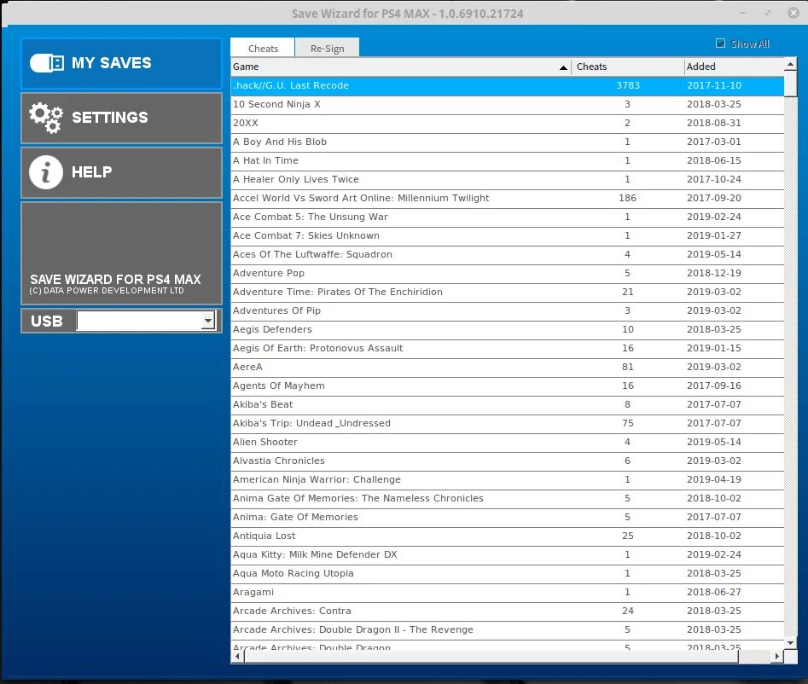Click the sort arrow in Game header

click(563, 67)
